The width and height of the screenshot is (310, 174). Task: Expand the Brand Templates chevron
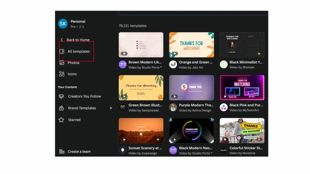(111, 108)
